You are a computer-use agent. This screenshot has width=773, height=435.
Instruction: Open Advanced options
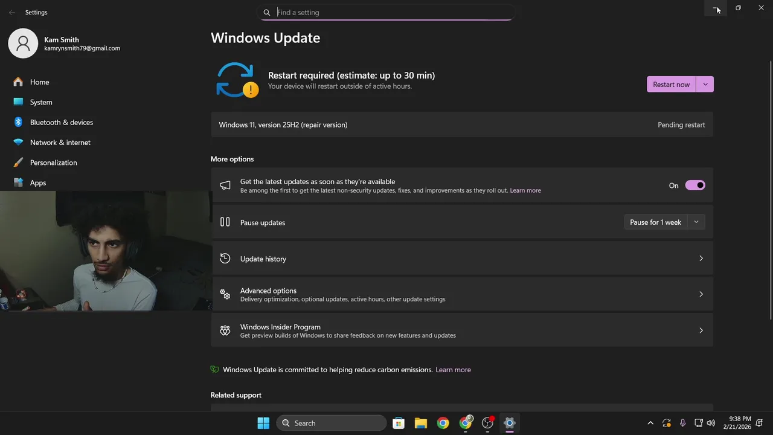(462, 294)
